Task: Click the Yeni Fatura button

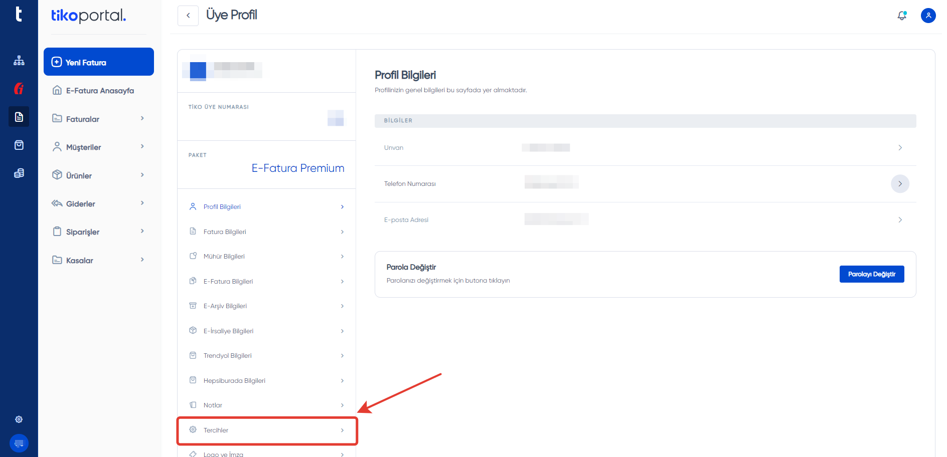Action: (x=99, y=62)
